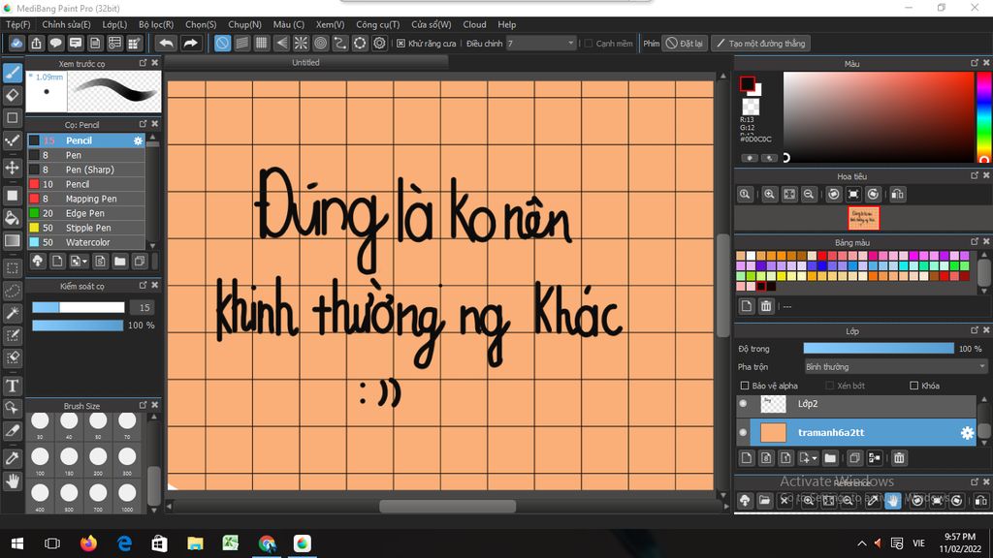Zoom out on the navigator panel
Image resolution: width=993 pixels, height=558 pixels.
[809, 194]
